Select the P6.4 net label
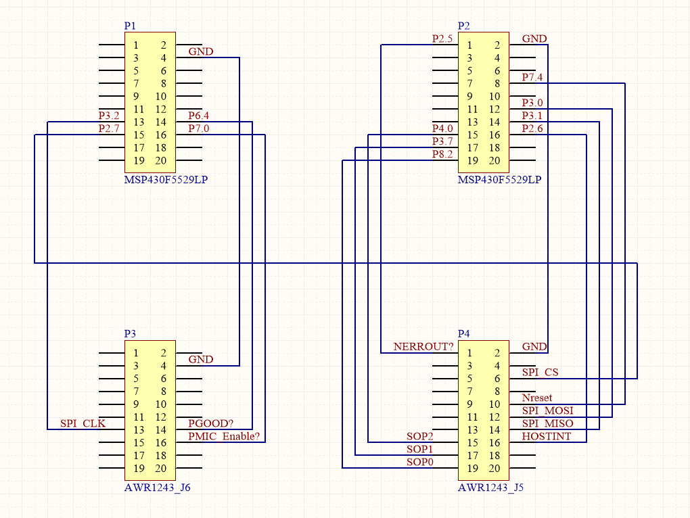Image resolution: width=690 pixels, height=518 pixels. [198, 116]
